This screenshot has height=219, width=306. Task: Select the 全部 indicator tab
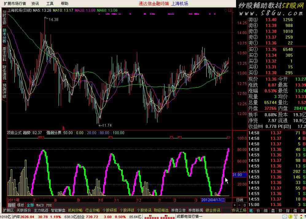(30, 205)
